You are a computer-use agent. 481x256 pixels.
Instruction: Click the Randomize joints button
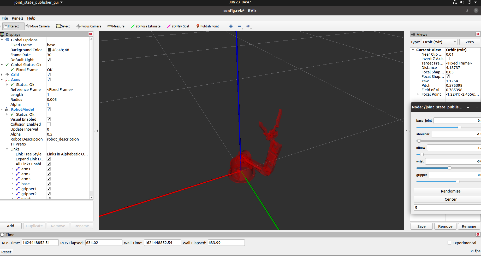[x=447, y=191]
